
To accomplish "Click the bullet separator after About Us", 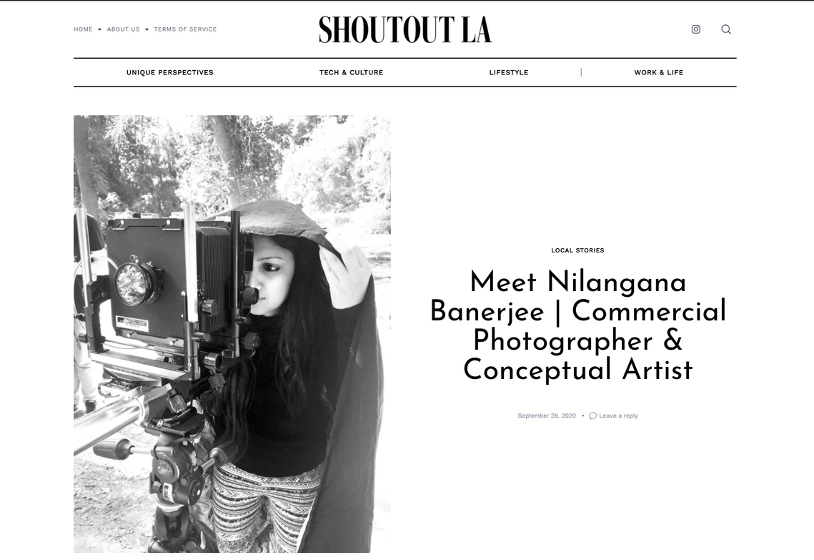I will coord(147,29).
